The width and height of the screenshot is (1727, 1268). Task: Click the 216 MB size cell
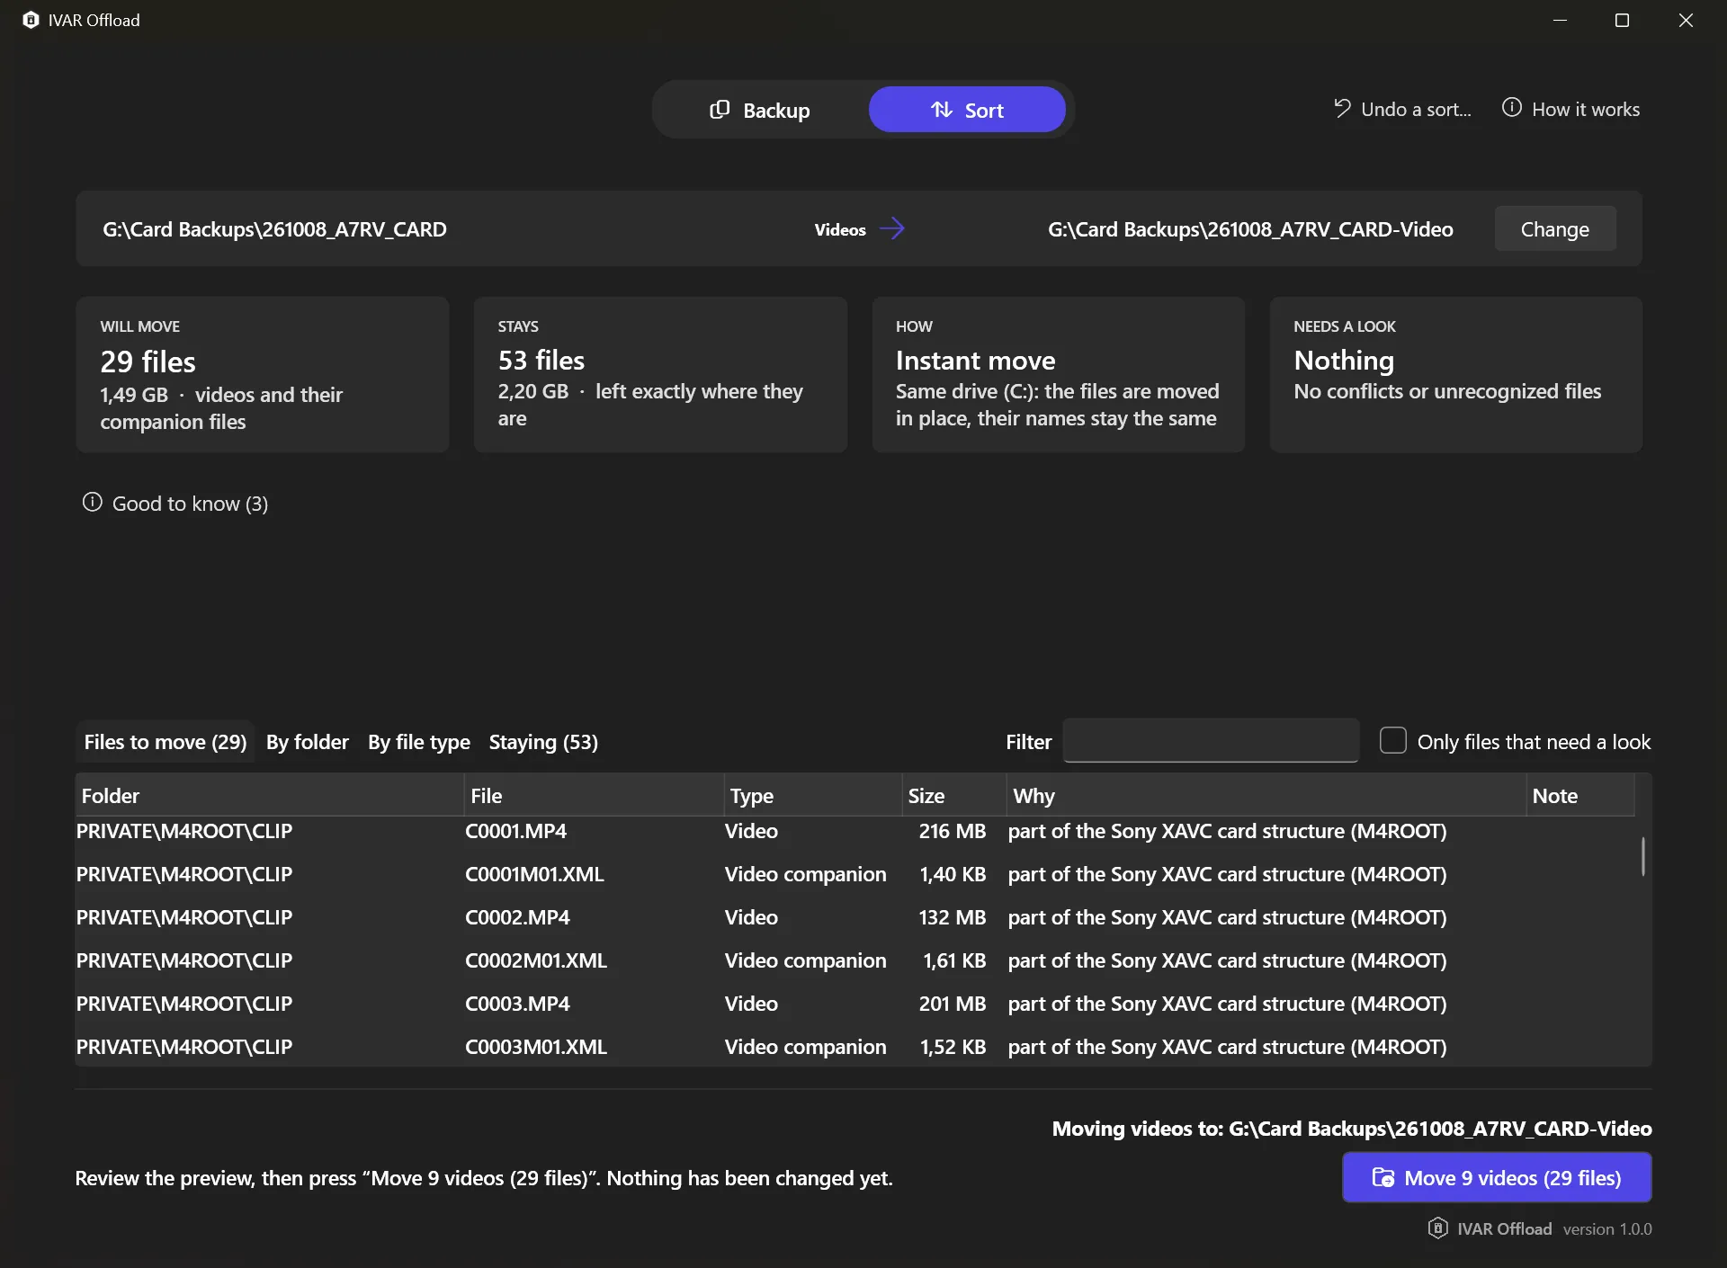952,831
